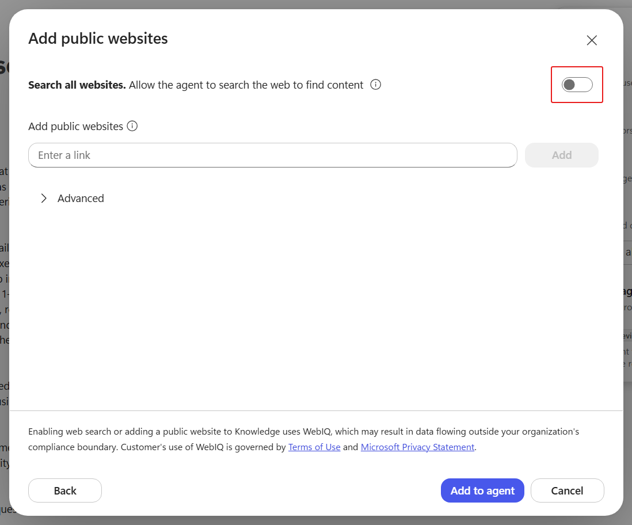
Task: Click the Add public websites dialog title
Action: click(98, 39)
